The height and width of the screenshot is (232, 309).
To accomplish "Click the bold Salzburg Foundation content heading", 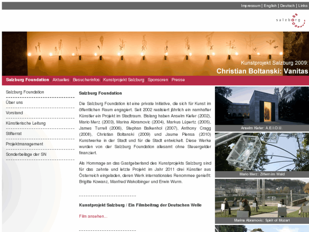I will [x=100, y=93].
